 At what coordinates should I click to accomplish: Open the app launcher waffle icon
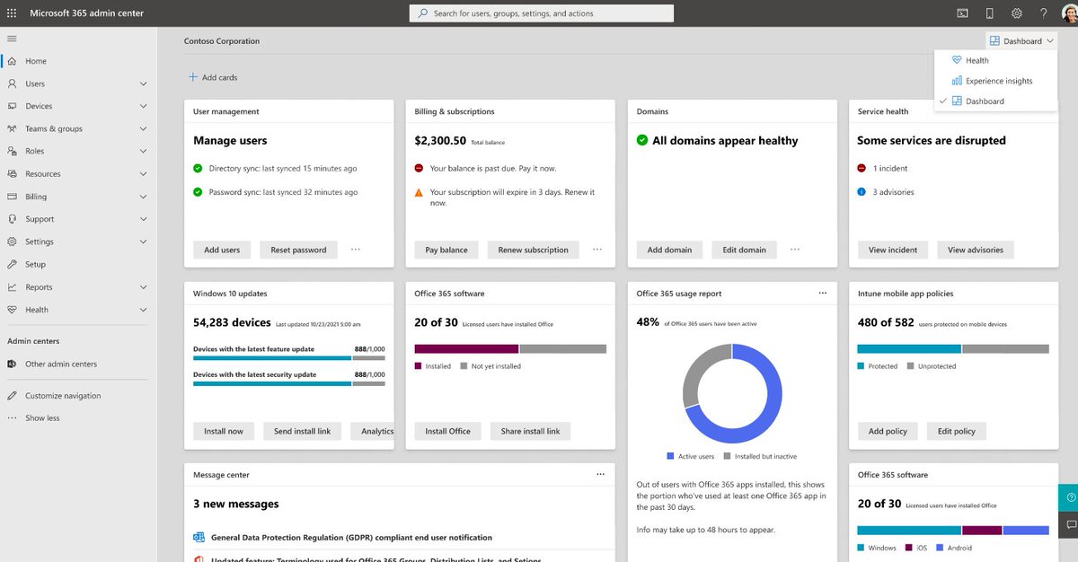click(13, 13)
